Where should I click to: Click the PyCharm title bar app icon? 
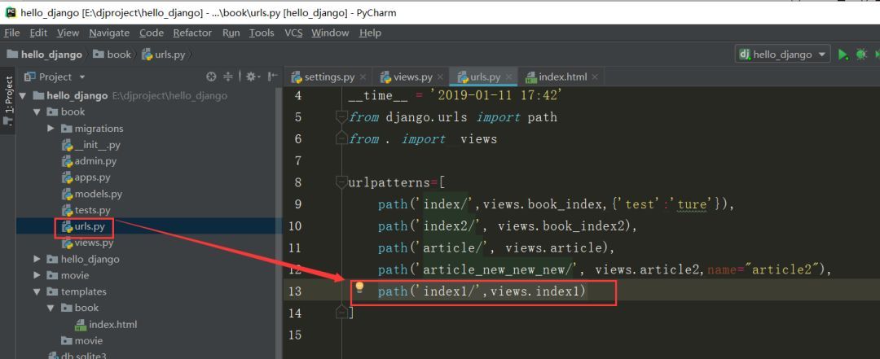[11, 12]
